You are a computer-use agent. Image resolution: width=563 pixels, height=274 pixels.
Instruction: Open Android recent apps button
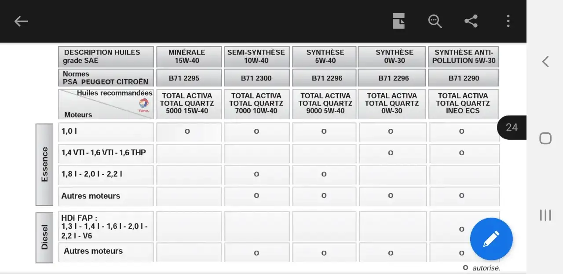tap(545, 215)
